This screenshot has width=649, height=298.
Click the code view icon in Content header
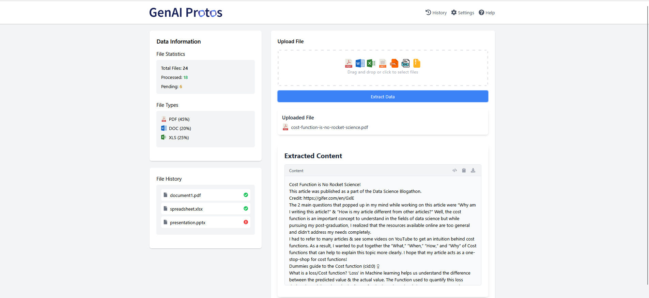[x=454, y=170]
